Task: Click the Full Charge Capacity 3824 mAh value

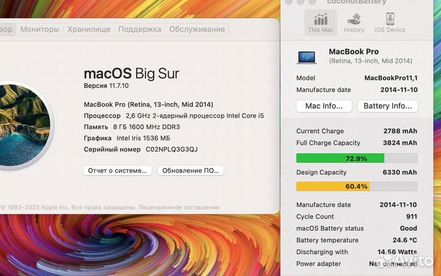Action: (x=400, y=143)
